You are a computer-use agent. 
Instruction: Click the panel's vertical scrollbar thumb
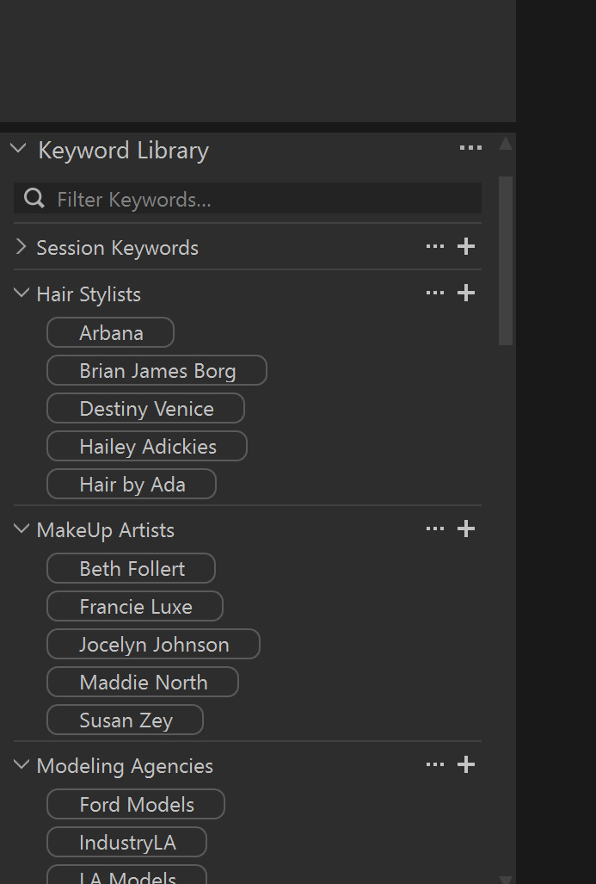tap(506, 258)
